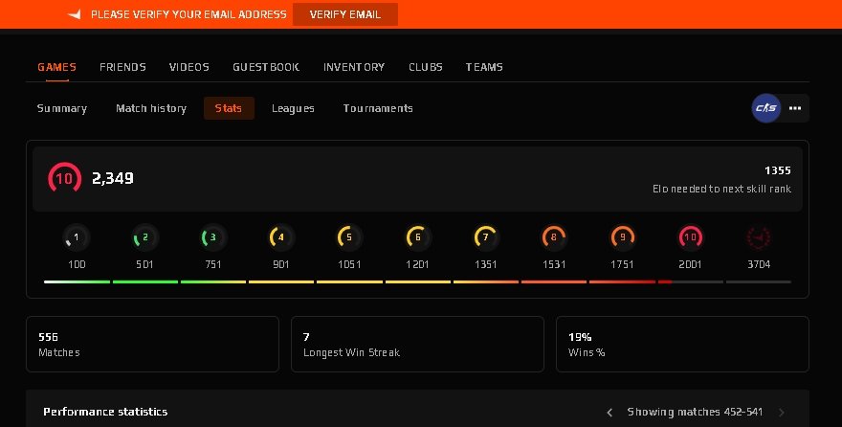This screenshot has height=427, width=842.
Task: Select the level 9 skill rank icon
Action: pos(622,236)
